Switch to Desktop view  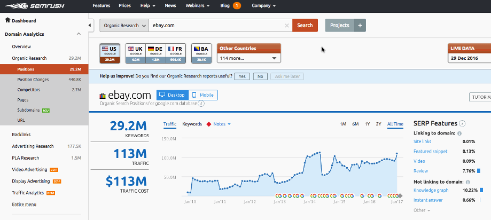(172, 95)
